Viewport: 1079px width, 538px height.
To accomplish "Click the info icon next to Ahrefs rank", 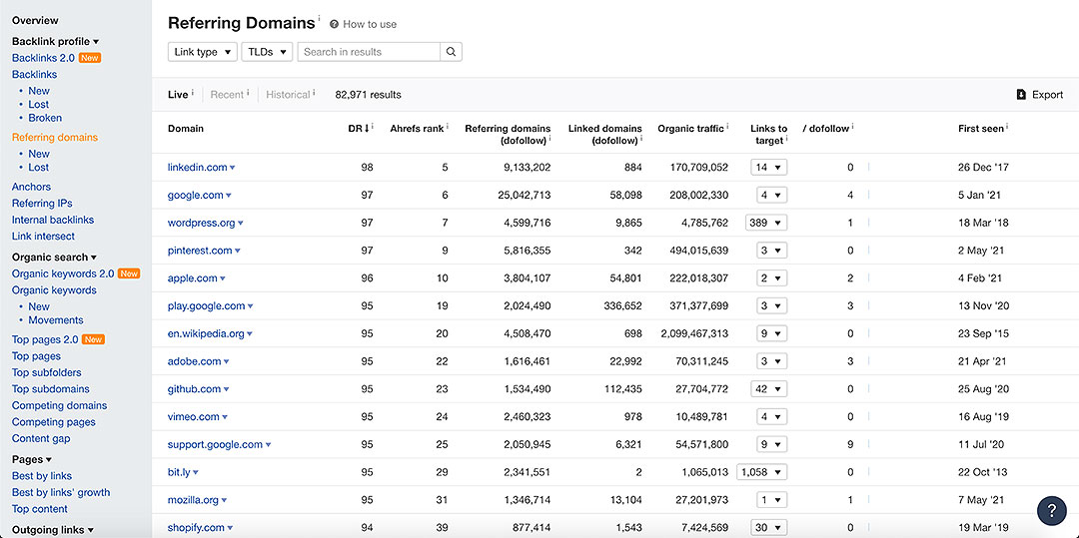I will point(447,127).
